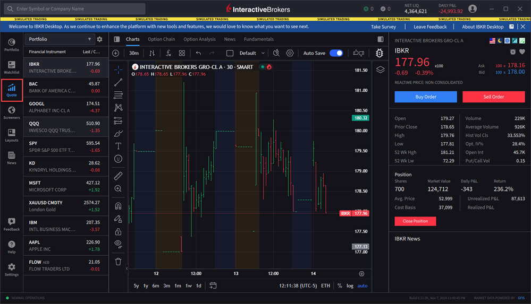Click the Leave Feedback link
This screenshot has height=304, width=531.
[430, 27]
